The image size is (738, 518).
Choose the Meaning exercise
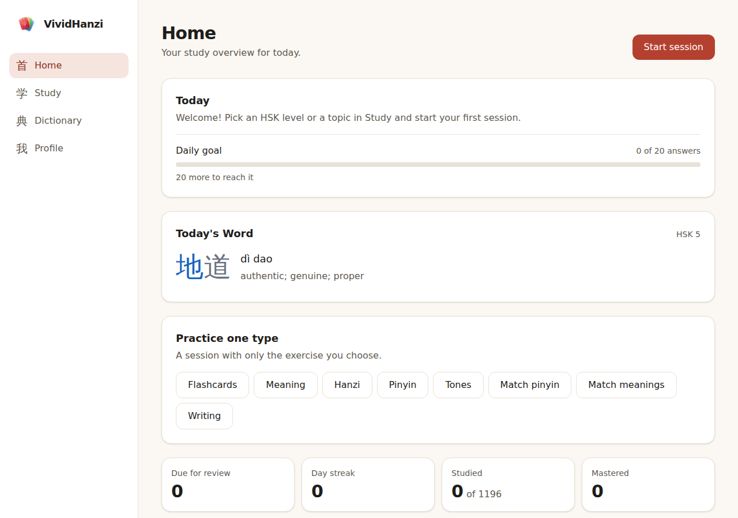[285, 385]
